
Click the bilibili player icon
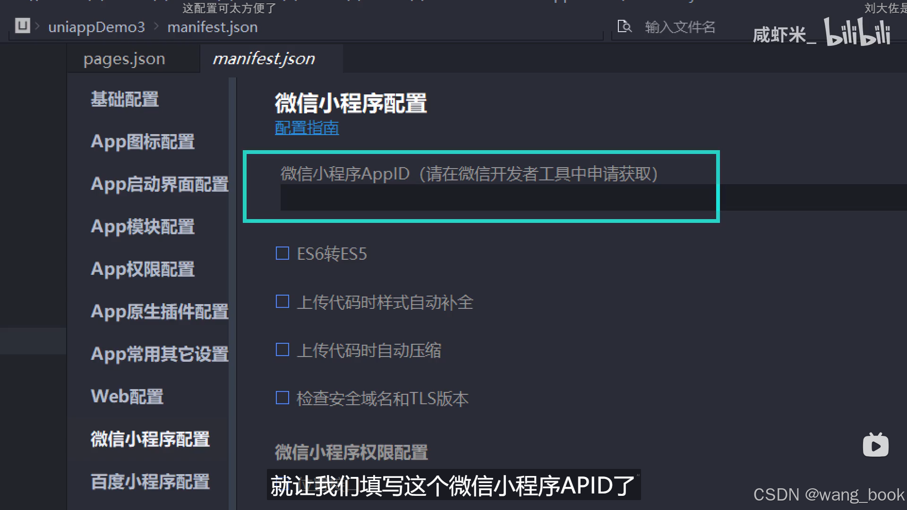click(x=875, y=445)
